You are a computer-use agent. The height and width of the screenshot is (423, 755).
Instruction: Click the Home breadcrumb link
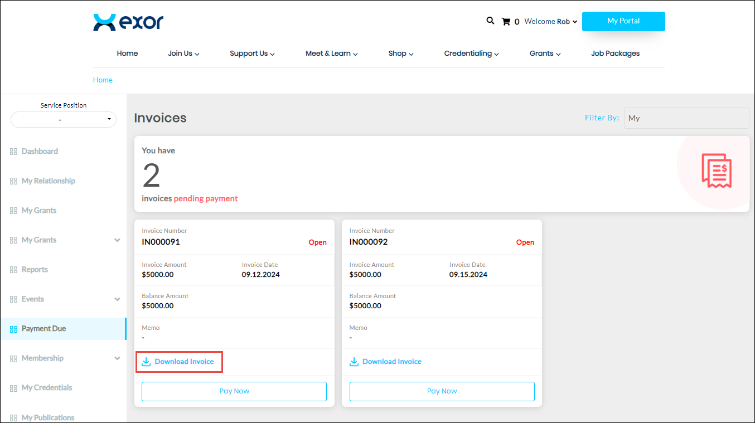pos(103,80)
